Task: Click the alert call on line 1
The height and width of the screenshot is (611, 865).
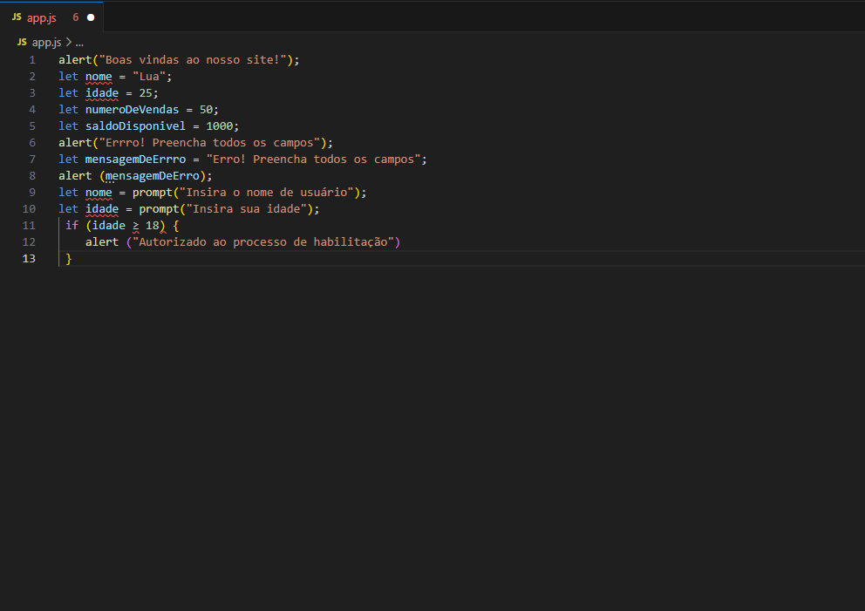Action: tap(75, 59)
